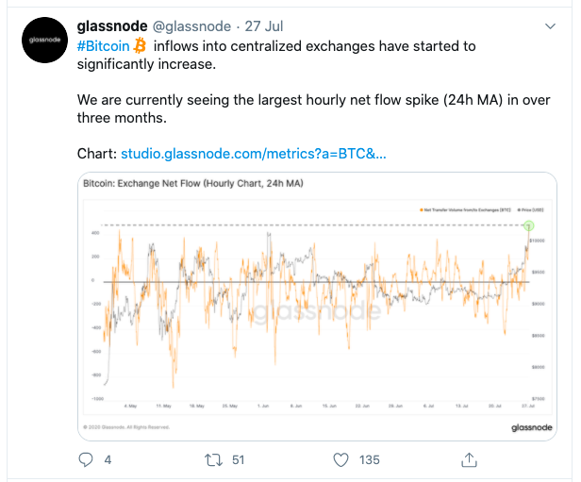This screenshot has width=581, height=482.
Task: Click the reply speech bubble icon
Action: [x=86, y=459]
